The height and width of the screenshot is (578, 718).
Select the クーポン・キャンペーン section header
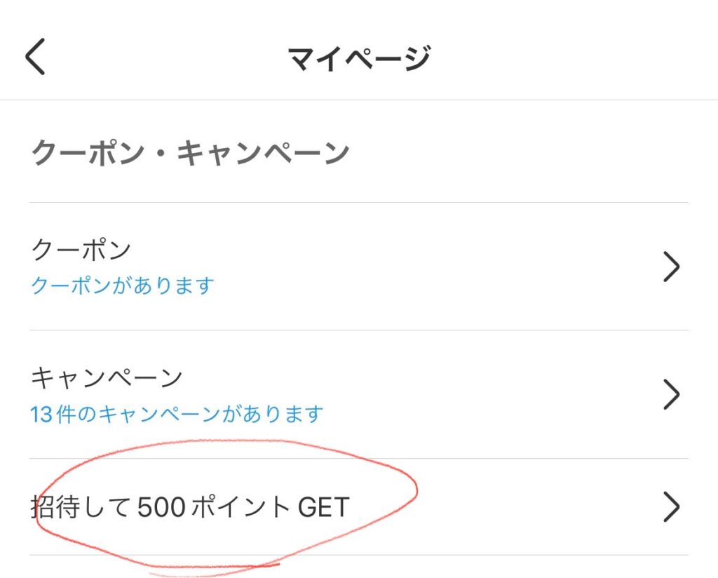(x=191, y=152)
